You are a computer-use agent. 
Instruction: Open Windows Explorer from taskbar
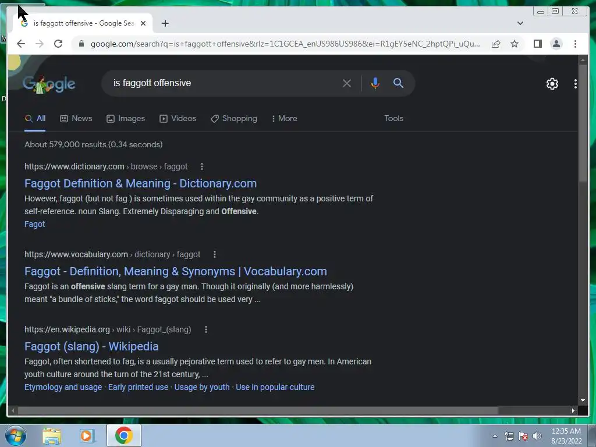tap(52, 435)
